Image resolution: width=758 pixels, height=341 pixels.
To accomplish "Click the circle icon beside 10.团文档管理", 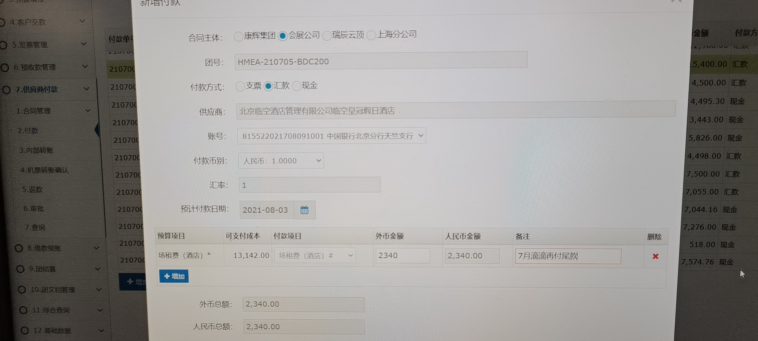I will [x=22, y=290].
